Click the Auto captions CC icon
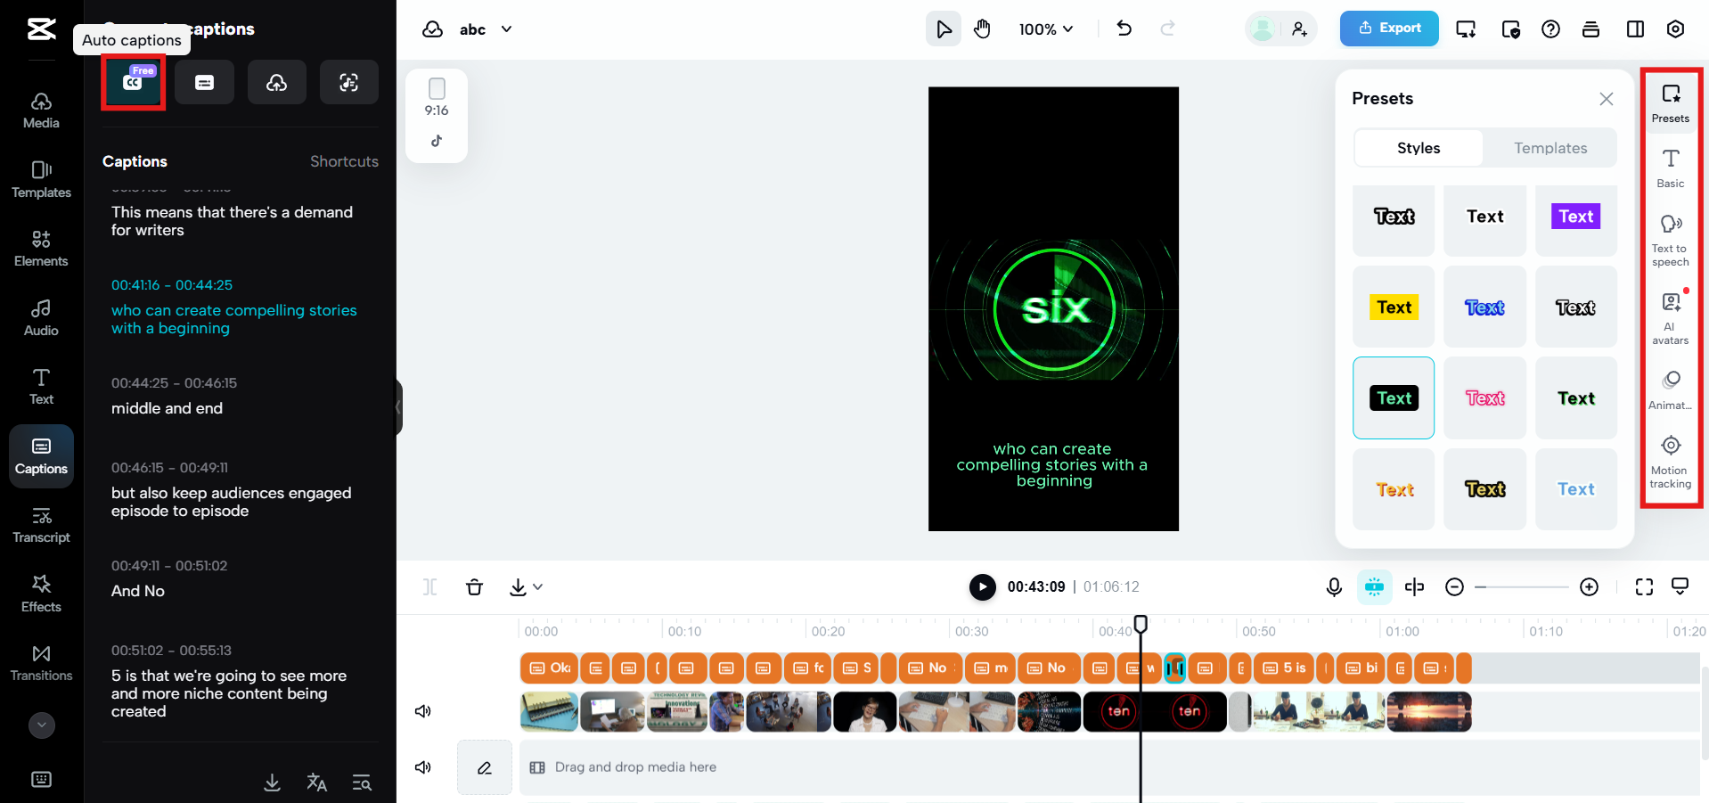Screen dimensions: 1709x803 click(x=133, y=82)
